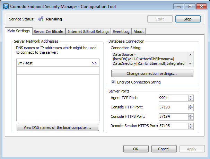Minimize the Configuration Tool window
This screenshot has height=159, width=210.
click(179, 7)
